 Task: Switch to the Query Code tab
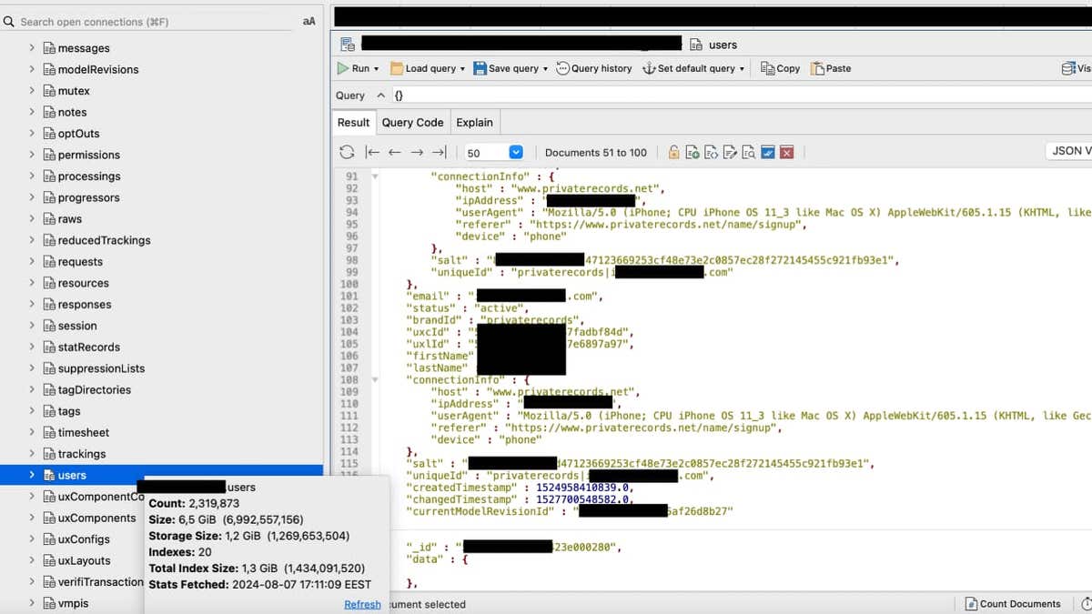[412, 123]
